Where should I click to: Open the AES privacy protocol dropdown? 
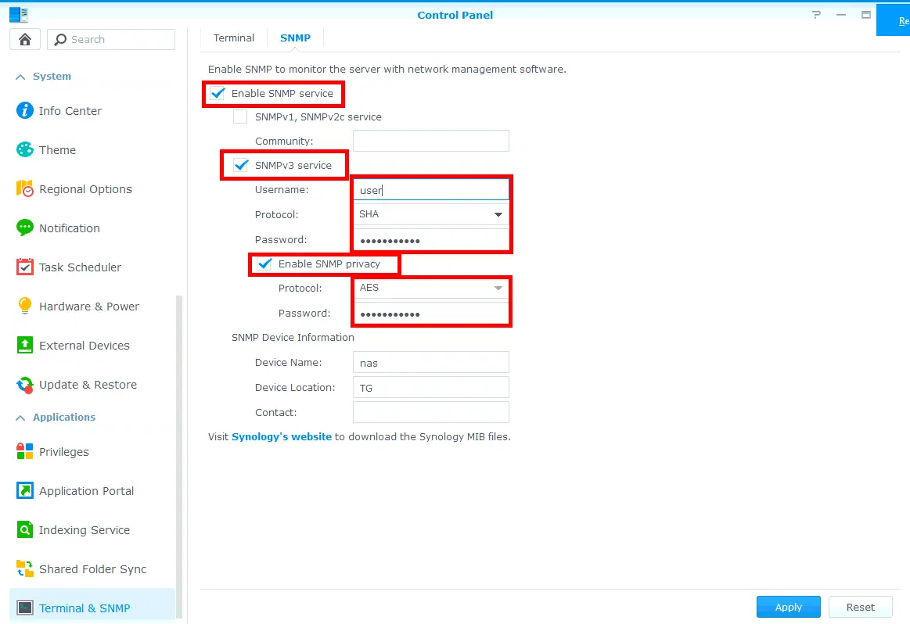click(x=498, y=287)
